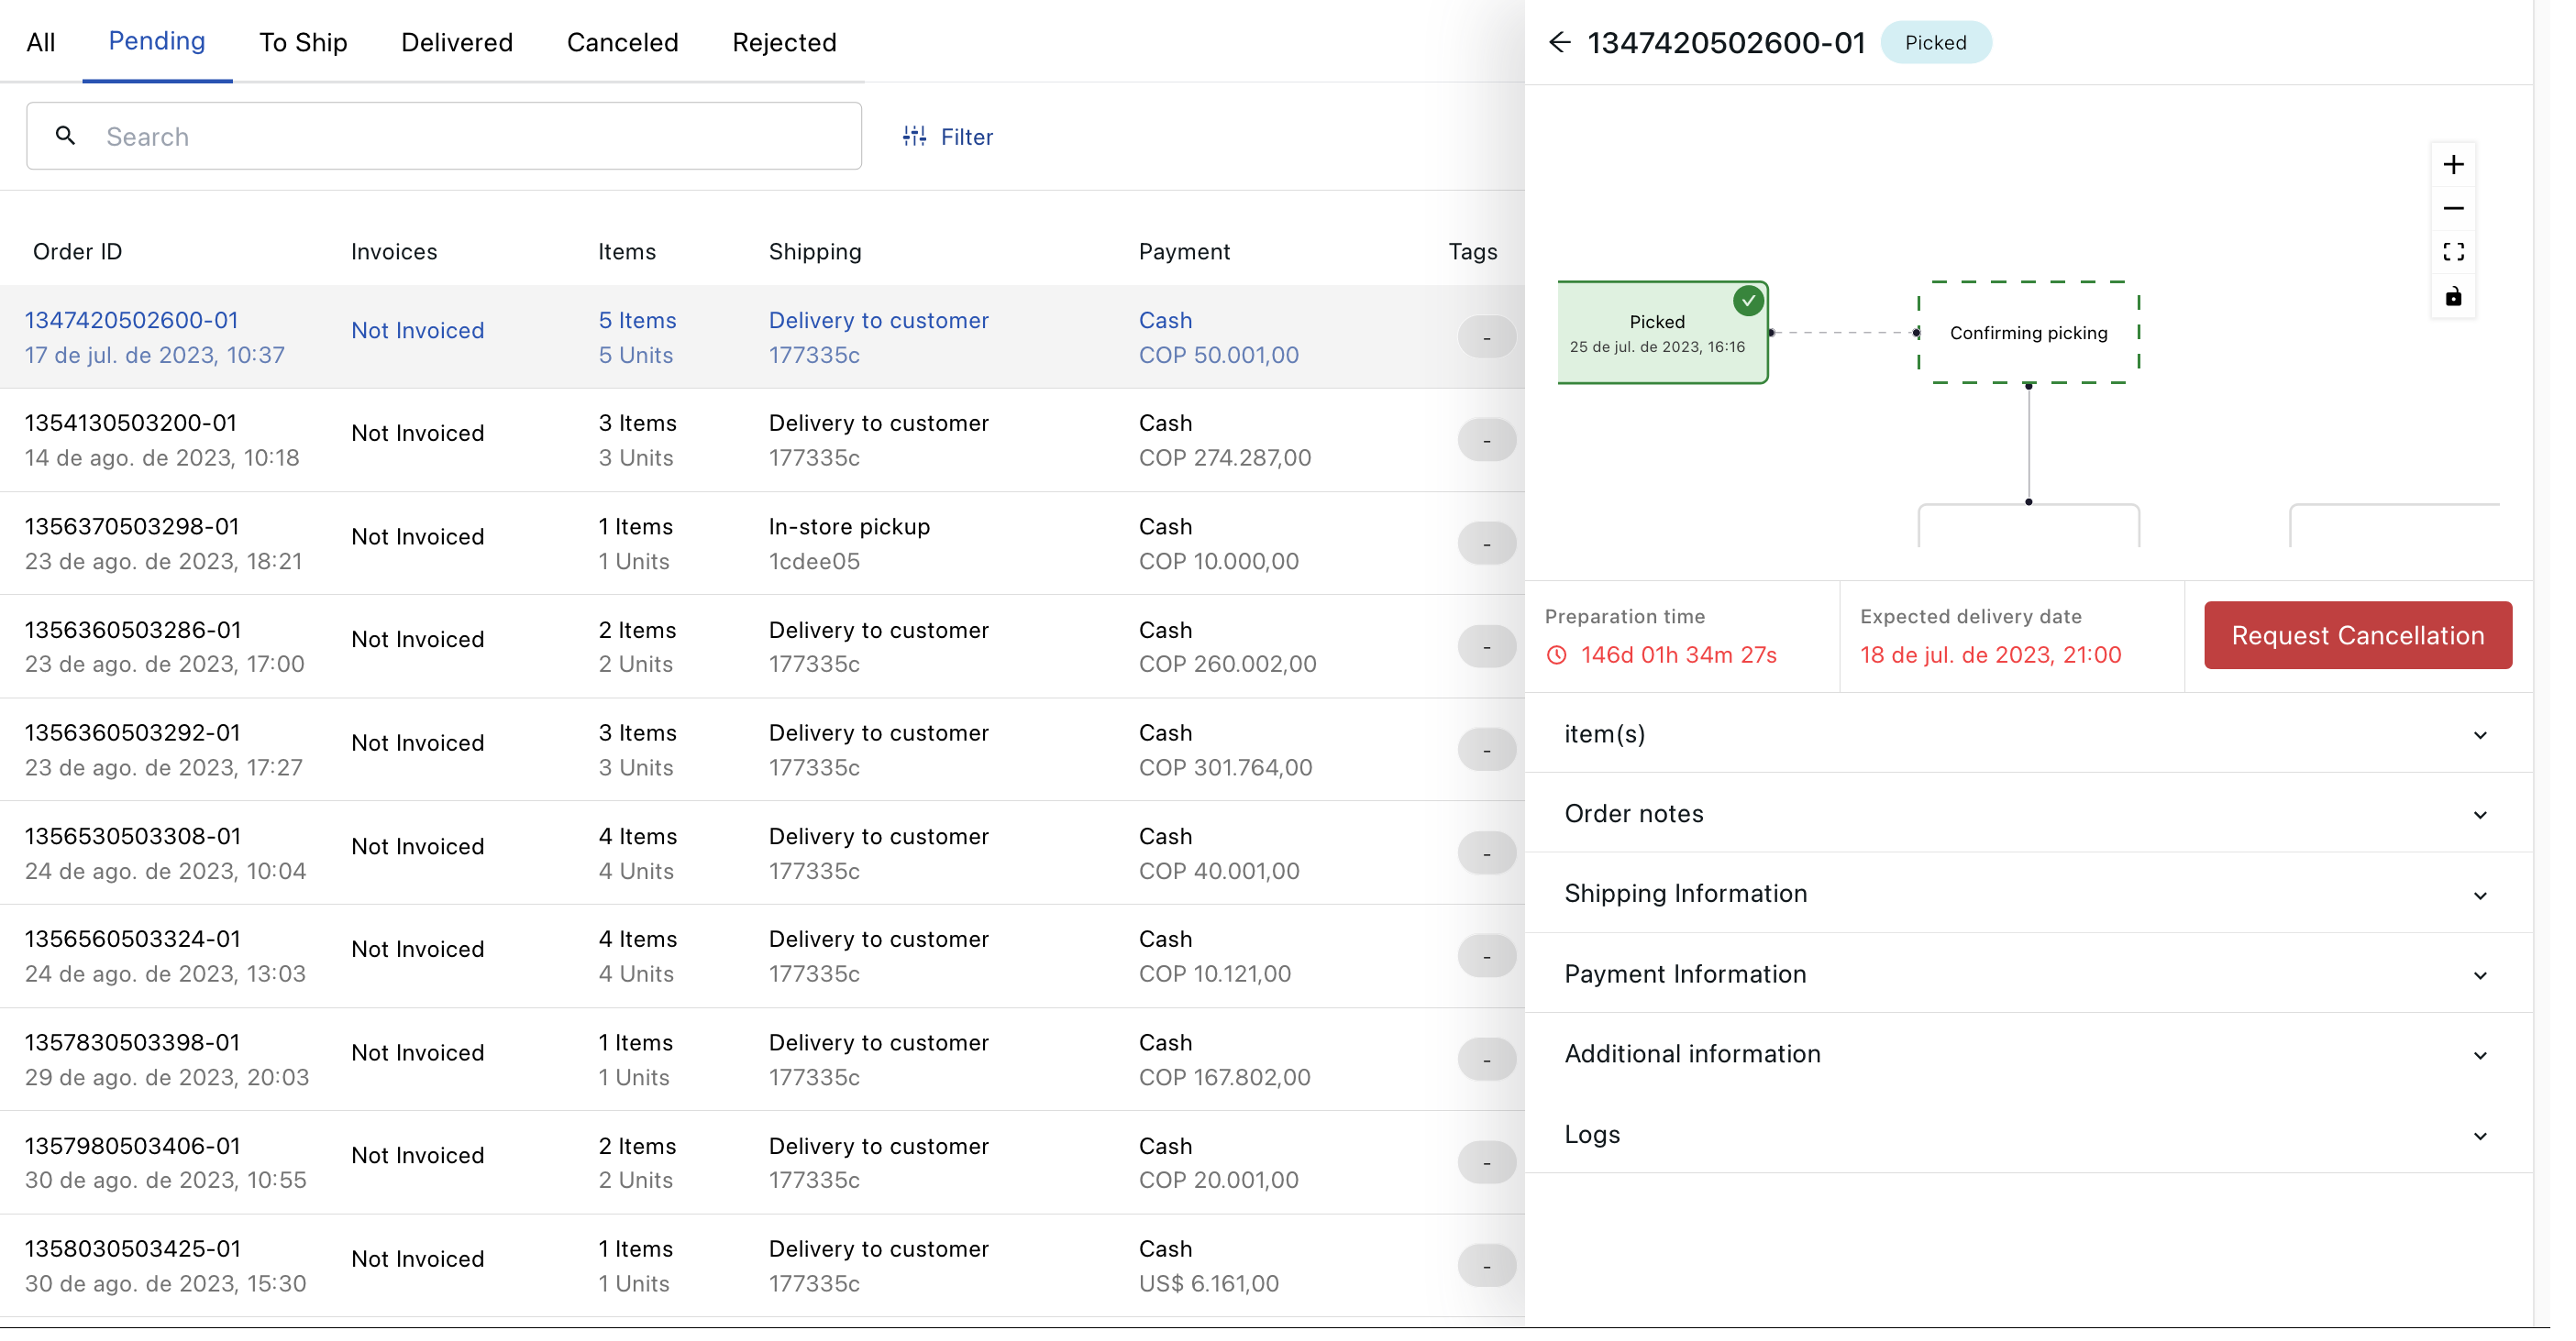Click the search magnifier icon
This screenshot has height=1341, width=2576.
(x=65, y=136)
